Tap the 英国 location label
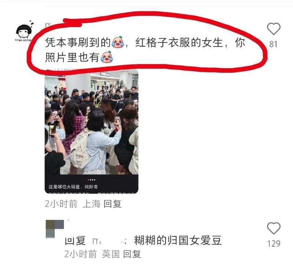Viewport: 293px width, 268px height. click(x=111, y=254)
